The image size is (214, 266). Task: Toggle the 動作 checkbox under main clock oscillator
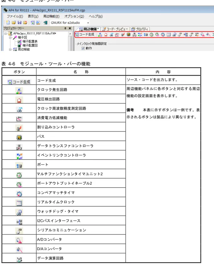[83, 48]
